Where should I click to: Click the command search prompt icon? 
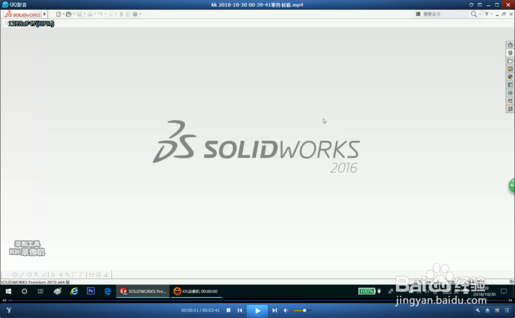point(418,14)
